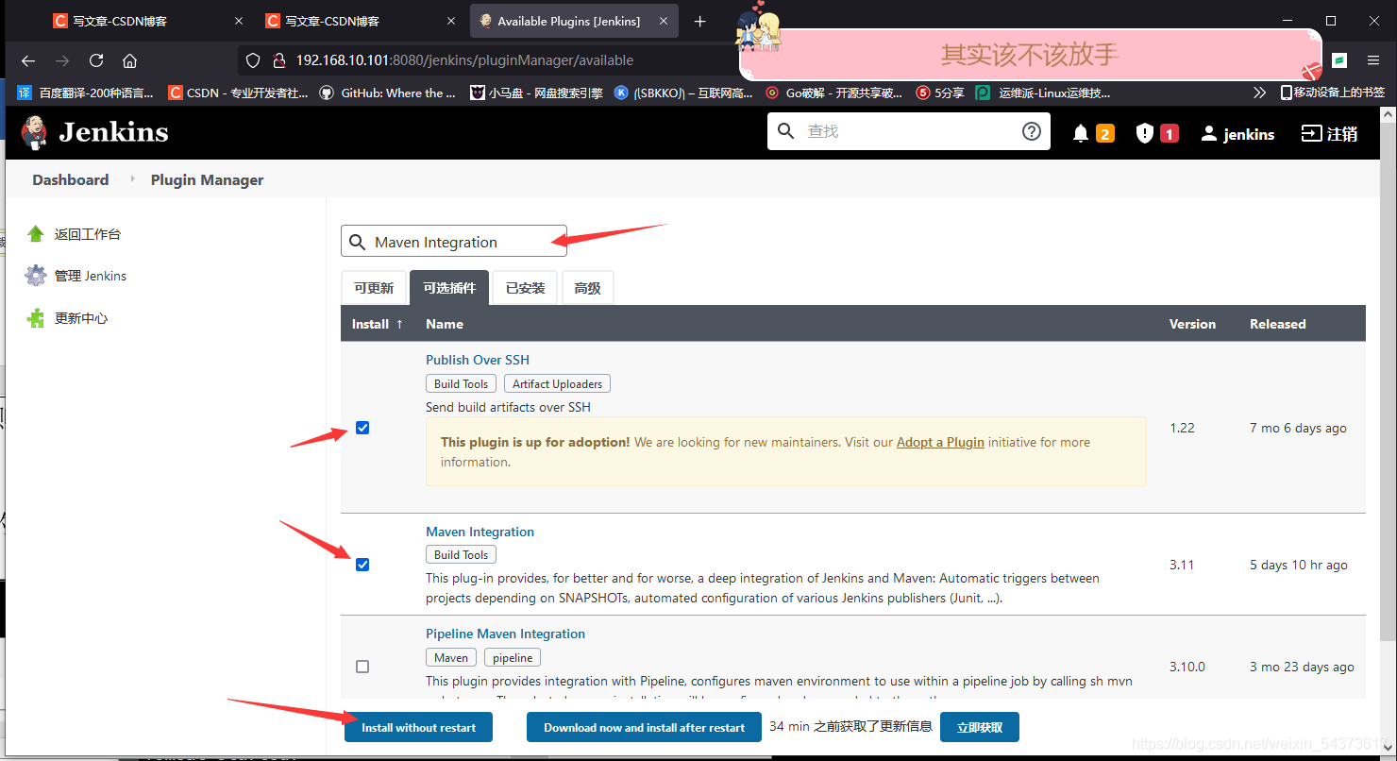1397x761 pixels.
Task: Check the Pipeline Maven Integration checkbox
Action: pyautogui.click(x=362, y=667)
